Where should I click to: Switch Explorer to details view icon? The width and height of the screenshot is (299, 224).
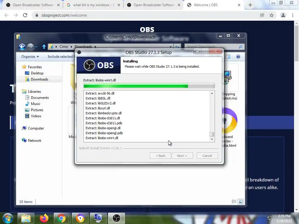pyautogui.click(x=234, y=202)
